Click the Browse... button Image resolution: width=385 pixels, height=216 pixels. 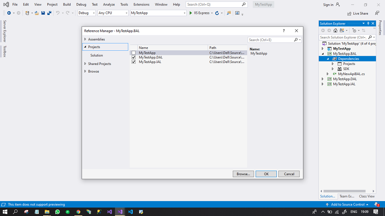pos(243,174)
